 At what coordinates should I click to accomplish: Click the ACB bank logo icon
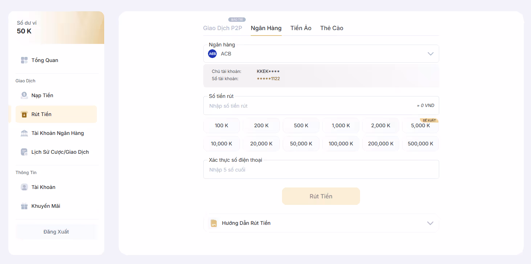[x=212, y=54]
